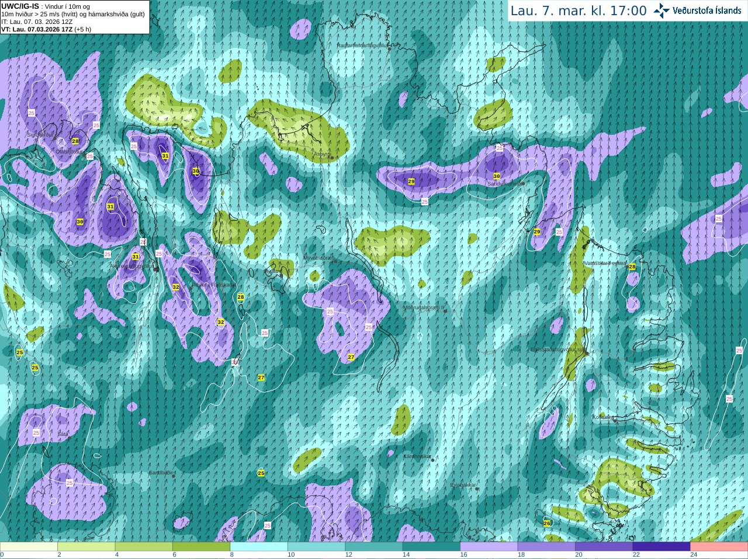The width and height of the screenshot is (748, 559).
Task: Click the Reykir í Fnjóskadal station label
Action: [x=214, y=285]
